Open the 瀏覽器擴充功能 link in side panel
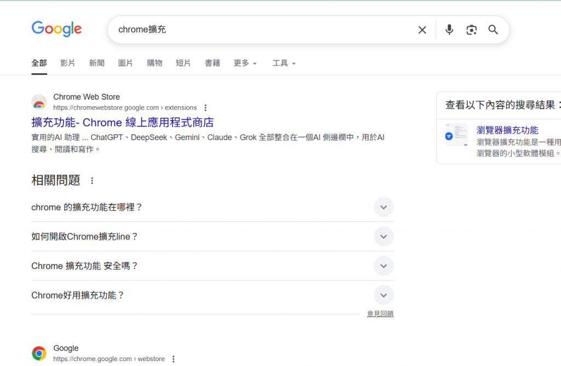The width and height of the screenshot is (561, 366). click(507, 130)
